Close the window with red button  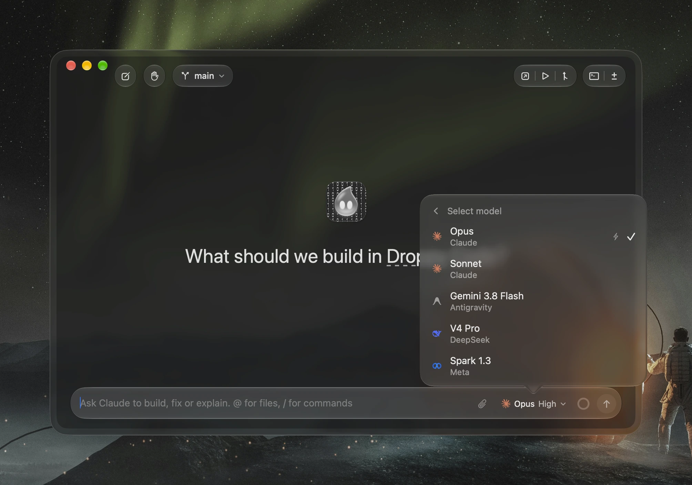tap(71, 65)
